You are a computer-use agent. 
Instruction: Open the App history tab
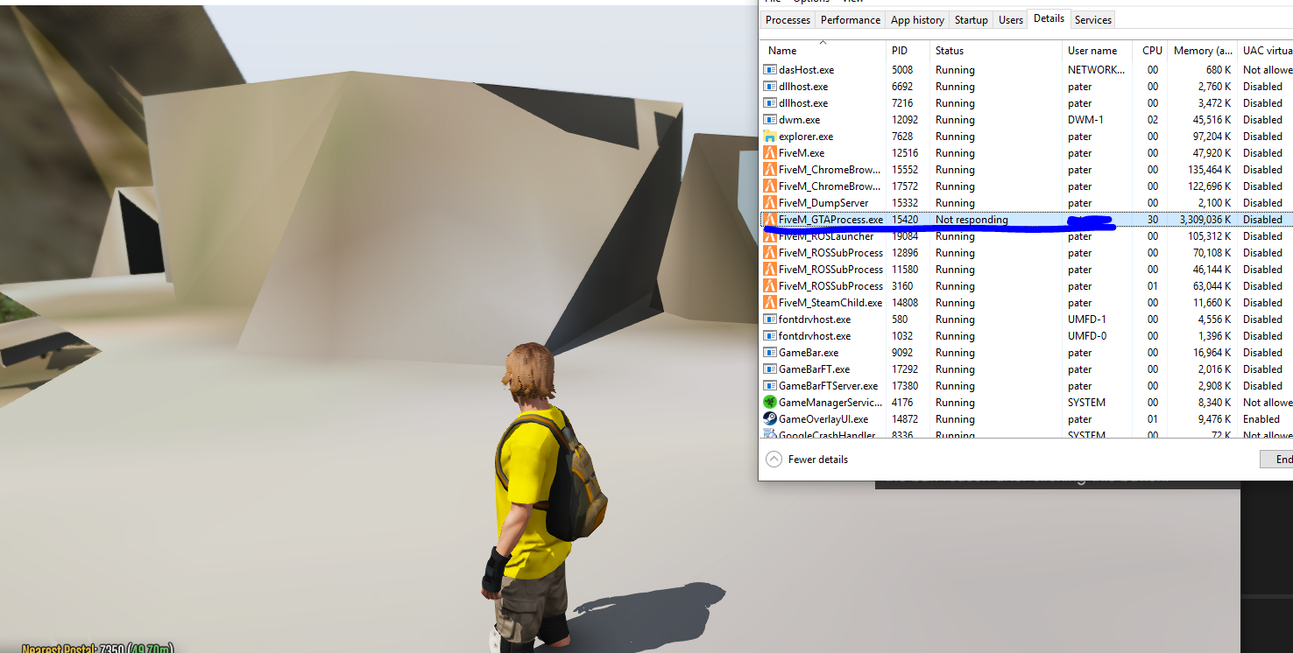(x=917, y=20)
